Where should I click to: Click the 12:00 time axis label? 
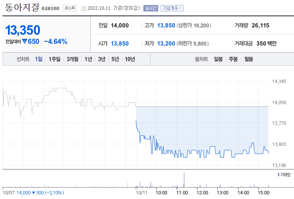pyautogui.click(x=202, y=193)
